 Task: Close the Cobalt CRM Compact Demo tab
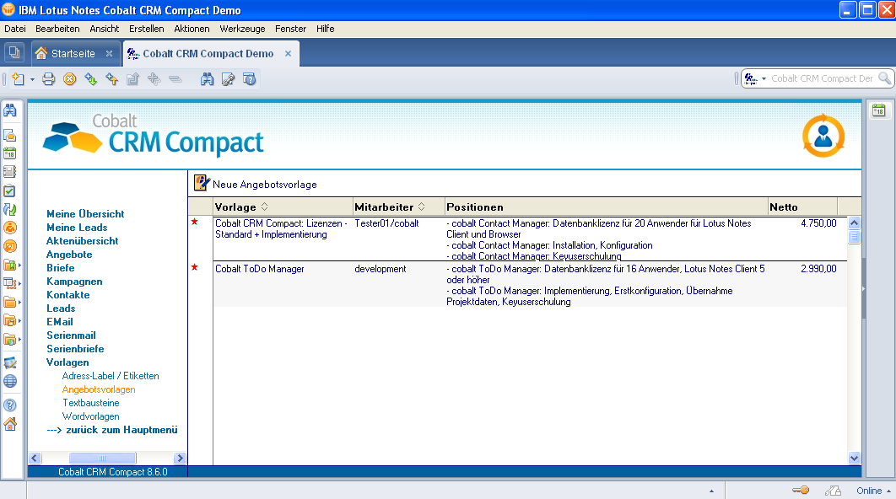tap(288, 54)
